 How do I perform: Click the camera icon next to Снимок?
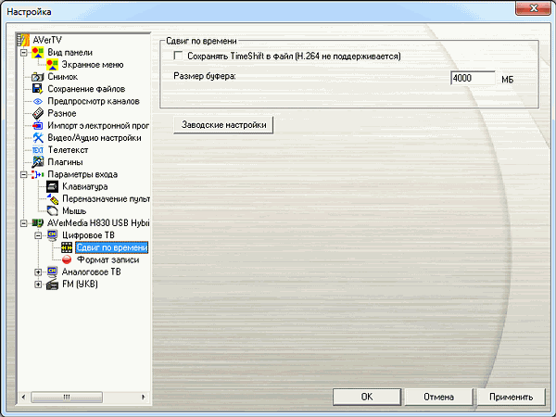[x=37, y=77]
